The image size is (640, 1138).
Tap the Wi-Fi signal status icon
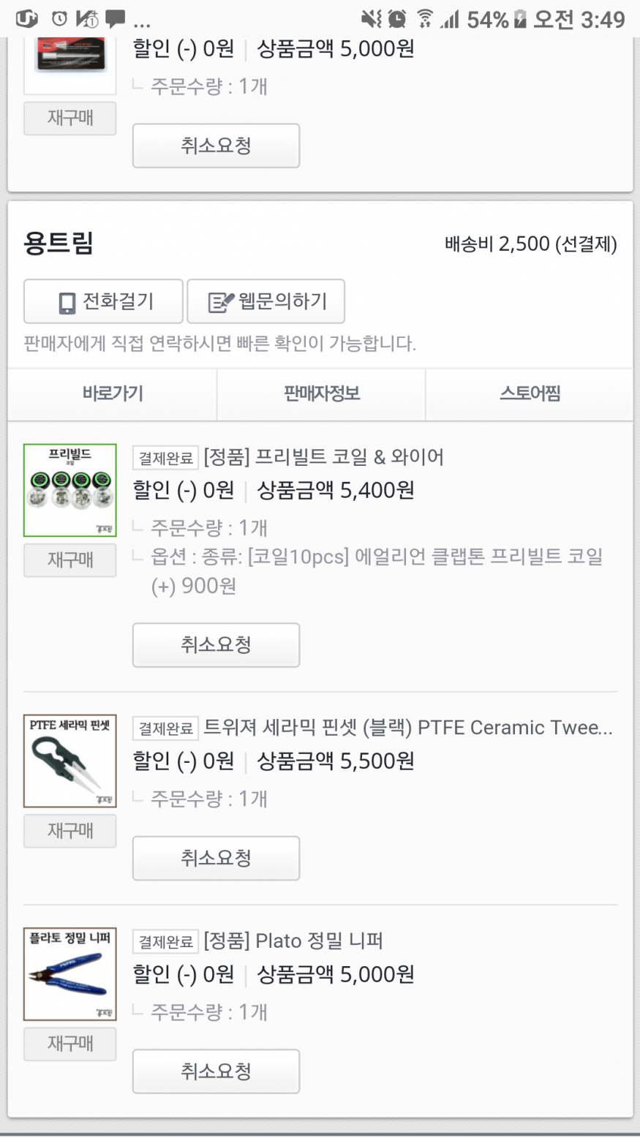(424, 19)
